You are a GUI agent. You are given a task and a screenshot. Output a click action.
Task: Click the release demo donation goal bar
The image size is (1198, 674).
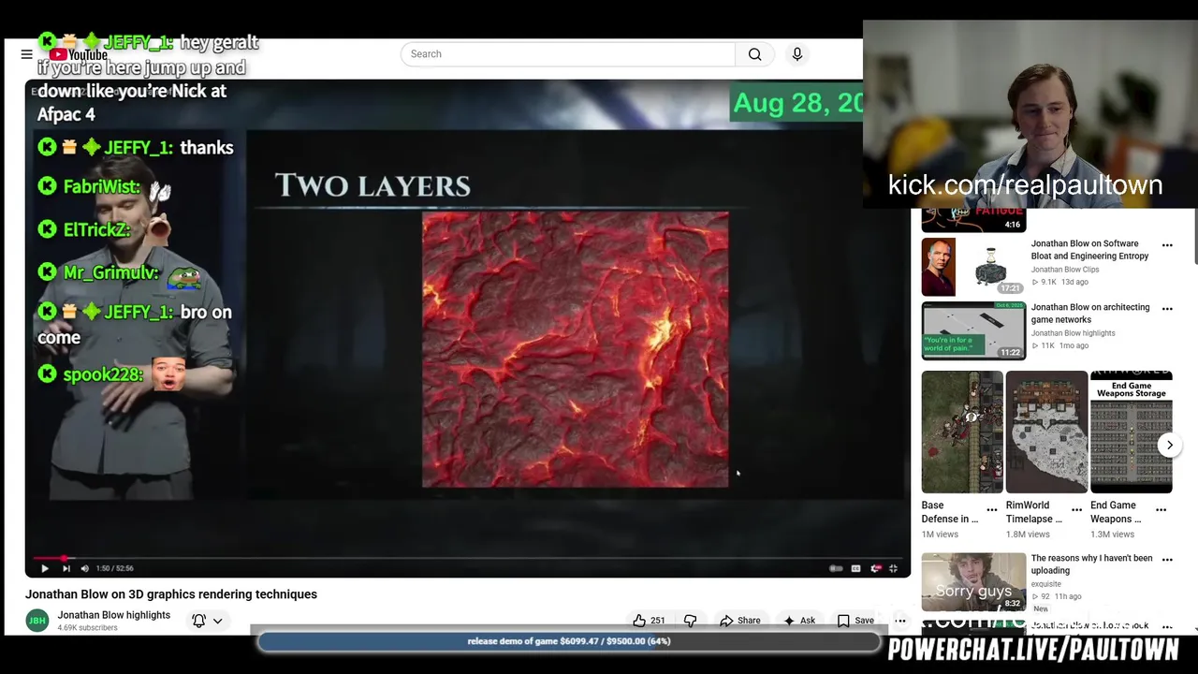tap(569, 641)
